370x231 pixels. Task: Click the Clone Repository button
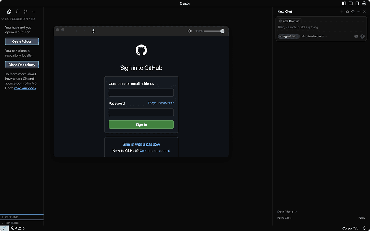click(22, 65)
